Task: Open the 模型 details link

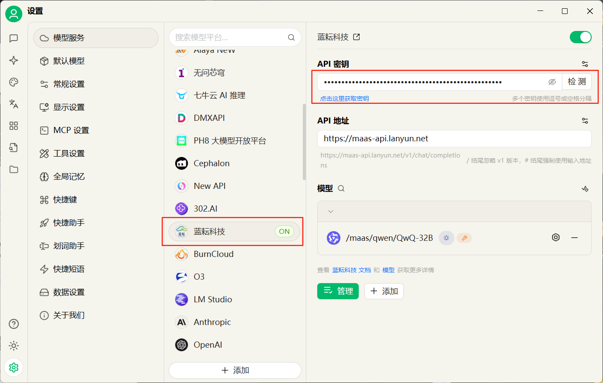Action: (388, 270)
